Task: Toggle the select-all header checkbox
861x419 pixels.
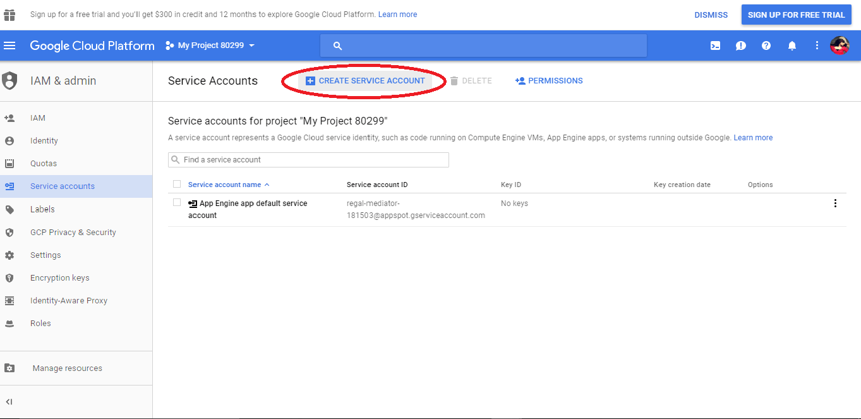Action: [x=177, y=184]
